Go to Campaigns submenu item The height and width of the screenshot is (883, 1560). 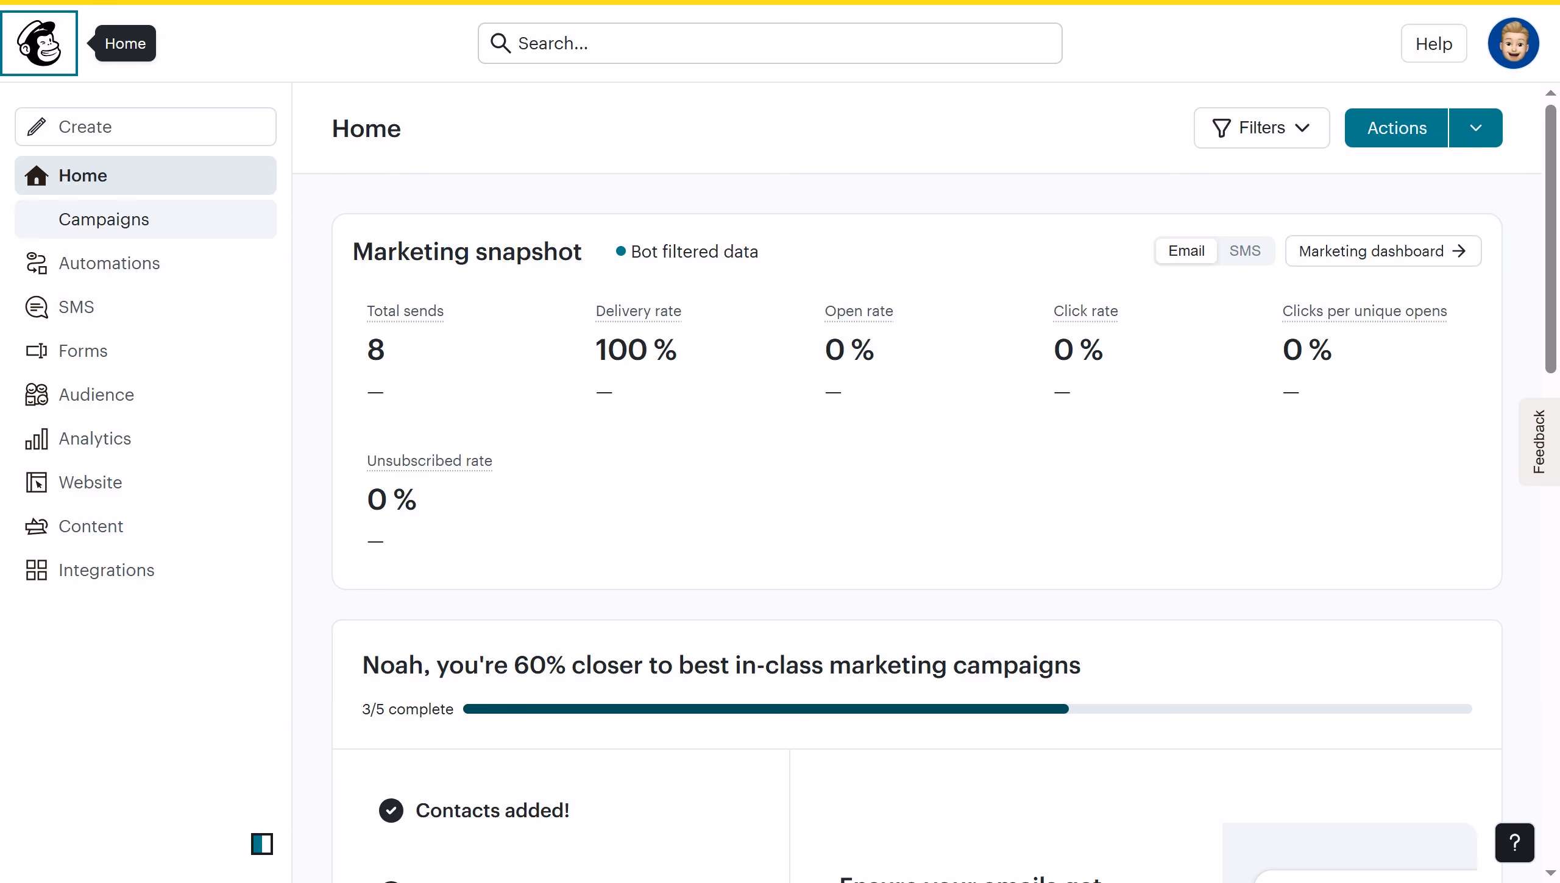145,219
